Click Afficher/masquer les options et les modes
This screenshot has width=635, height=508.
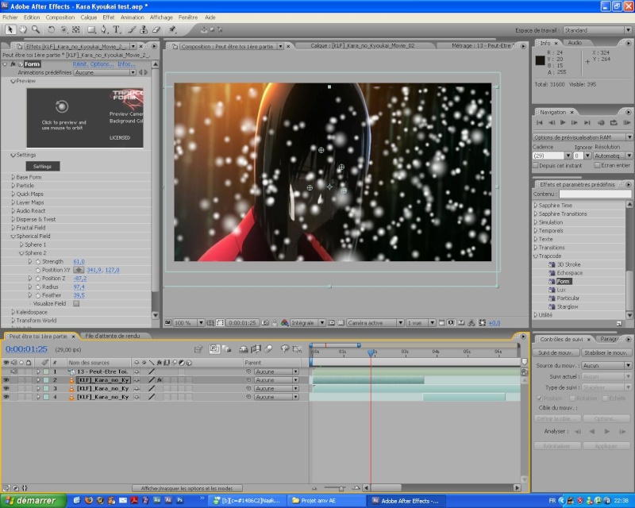187,488
